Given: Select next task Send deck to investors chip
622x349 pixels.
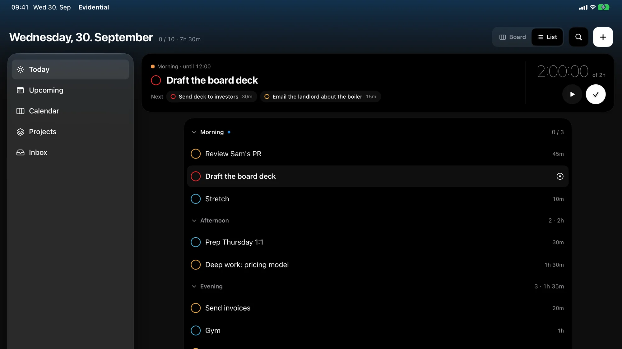Looking at the screenshot, I should point(211,97).
